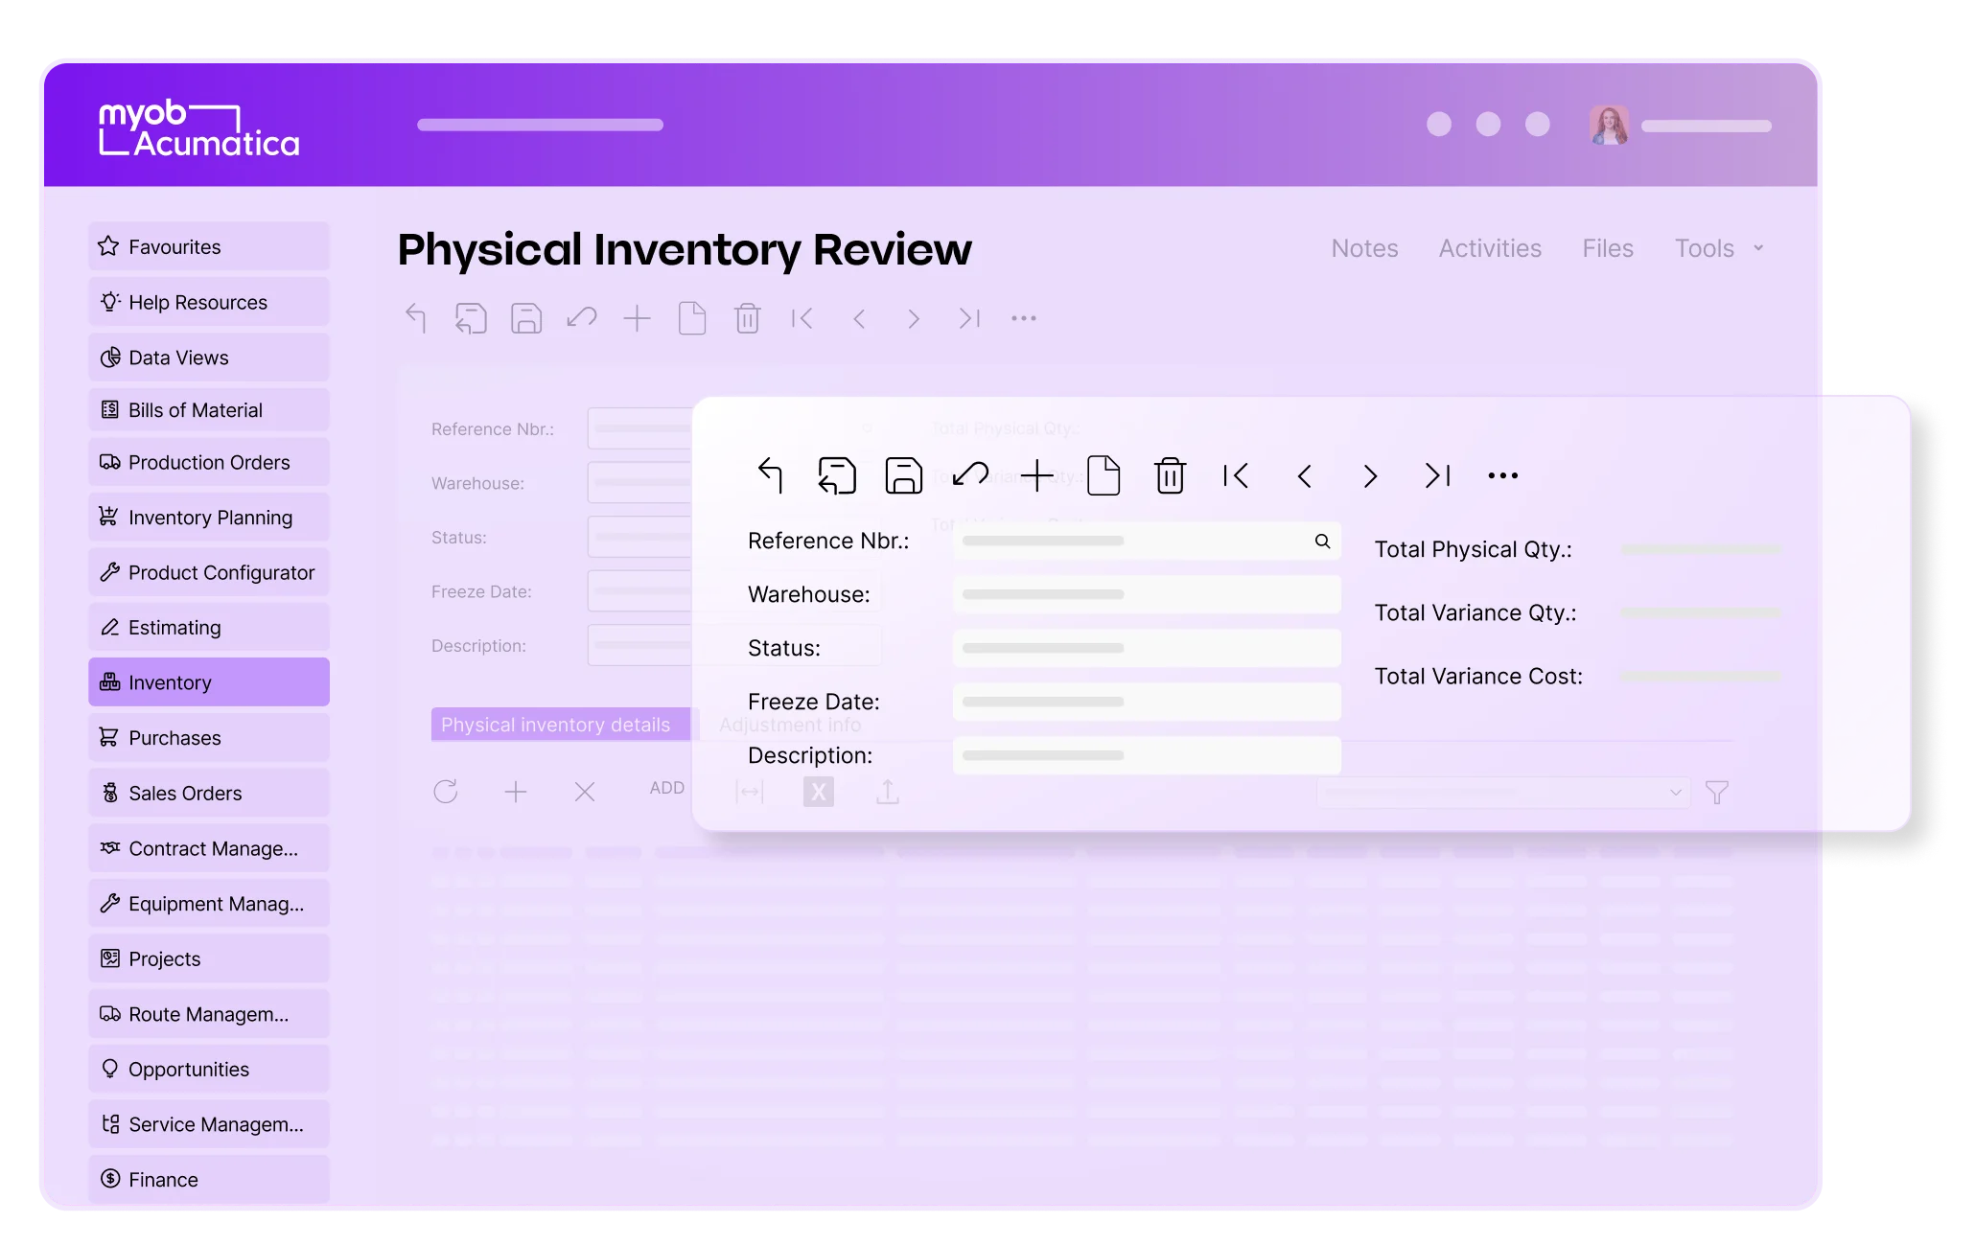Click the faded copy document icon under page title
This screenshot has height=1246, width=1975.
click(692, 318)
